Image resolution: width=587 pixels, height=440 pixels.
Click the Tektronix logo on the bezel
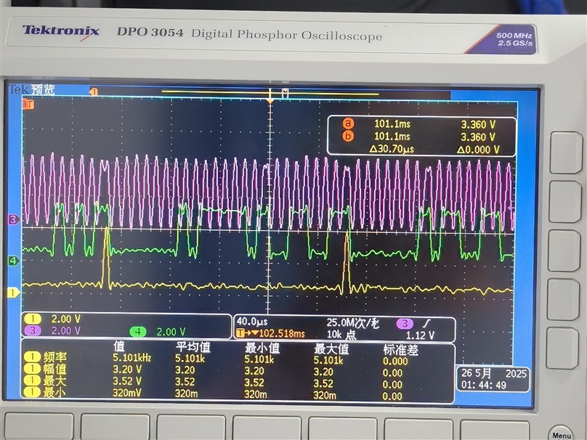(61, 30)
